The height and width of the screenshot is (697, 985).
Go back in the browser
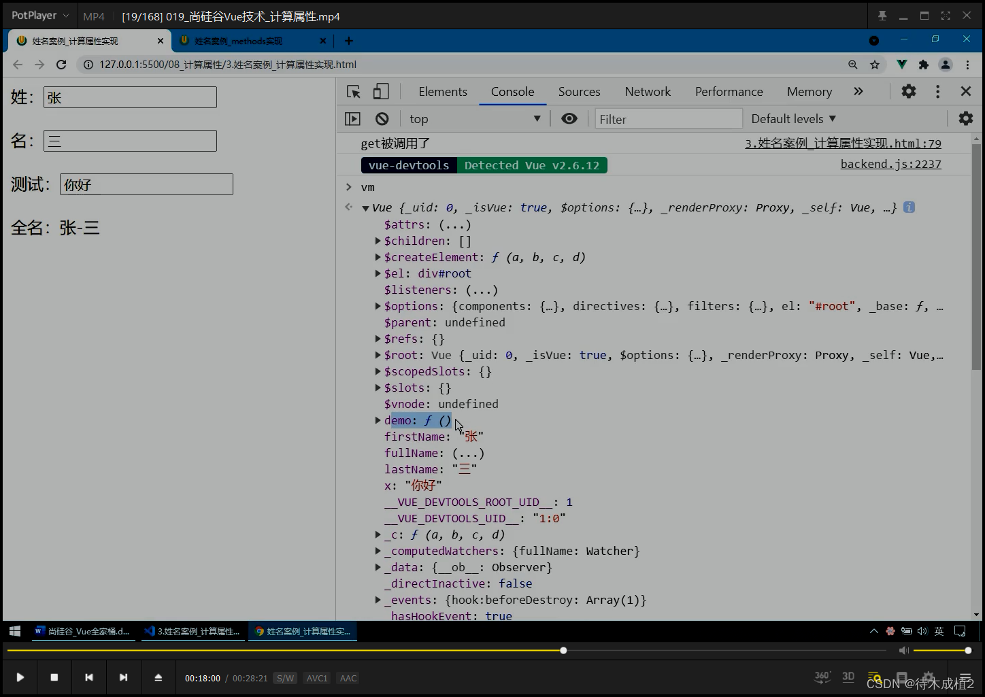point(18,65)
